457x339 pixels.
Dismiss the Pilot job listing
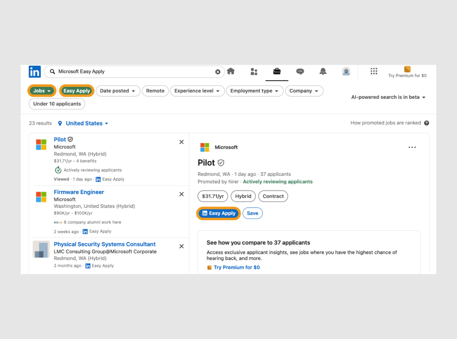(x=181, y=142)
